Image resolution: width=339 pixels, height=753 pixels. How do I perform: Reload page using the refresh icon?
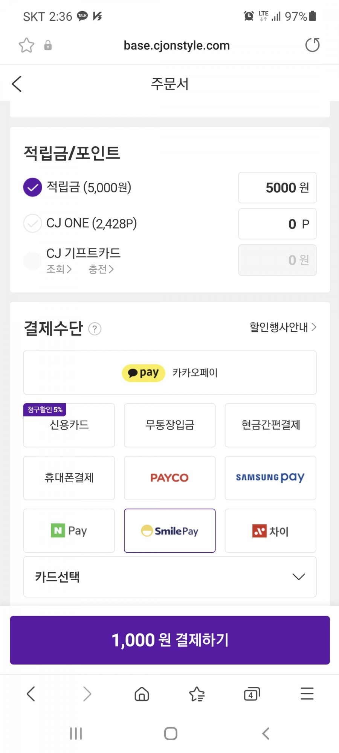point(312,45)
